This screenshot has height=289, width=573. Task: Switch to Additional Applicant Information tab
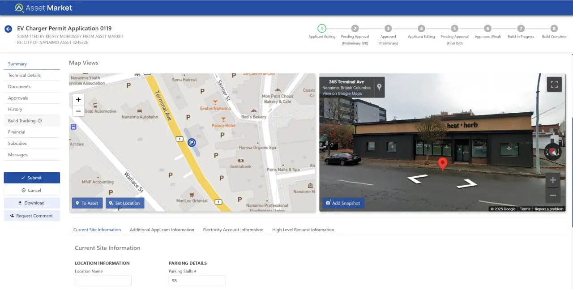coord(162,229)
